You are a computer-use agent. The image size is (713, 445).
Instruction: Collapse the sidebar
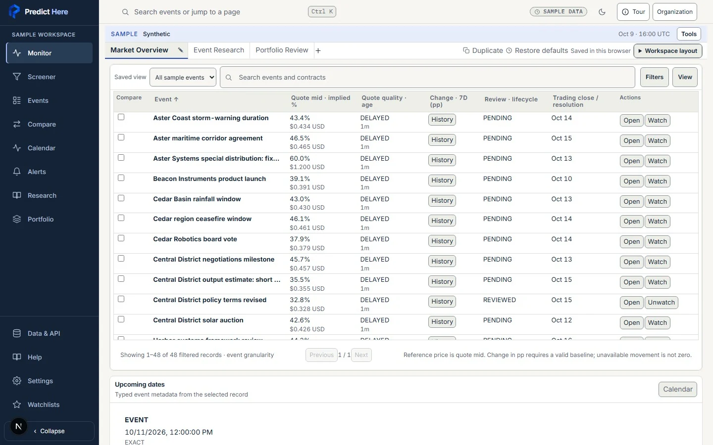coord(49,431)
